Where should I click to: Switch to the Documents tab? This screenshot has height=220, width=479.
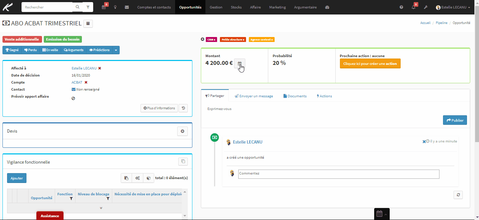click(295, 96)
